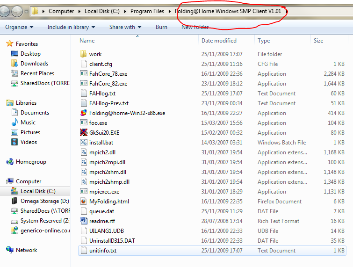Sort by the Size column header

[318, 41]
